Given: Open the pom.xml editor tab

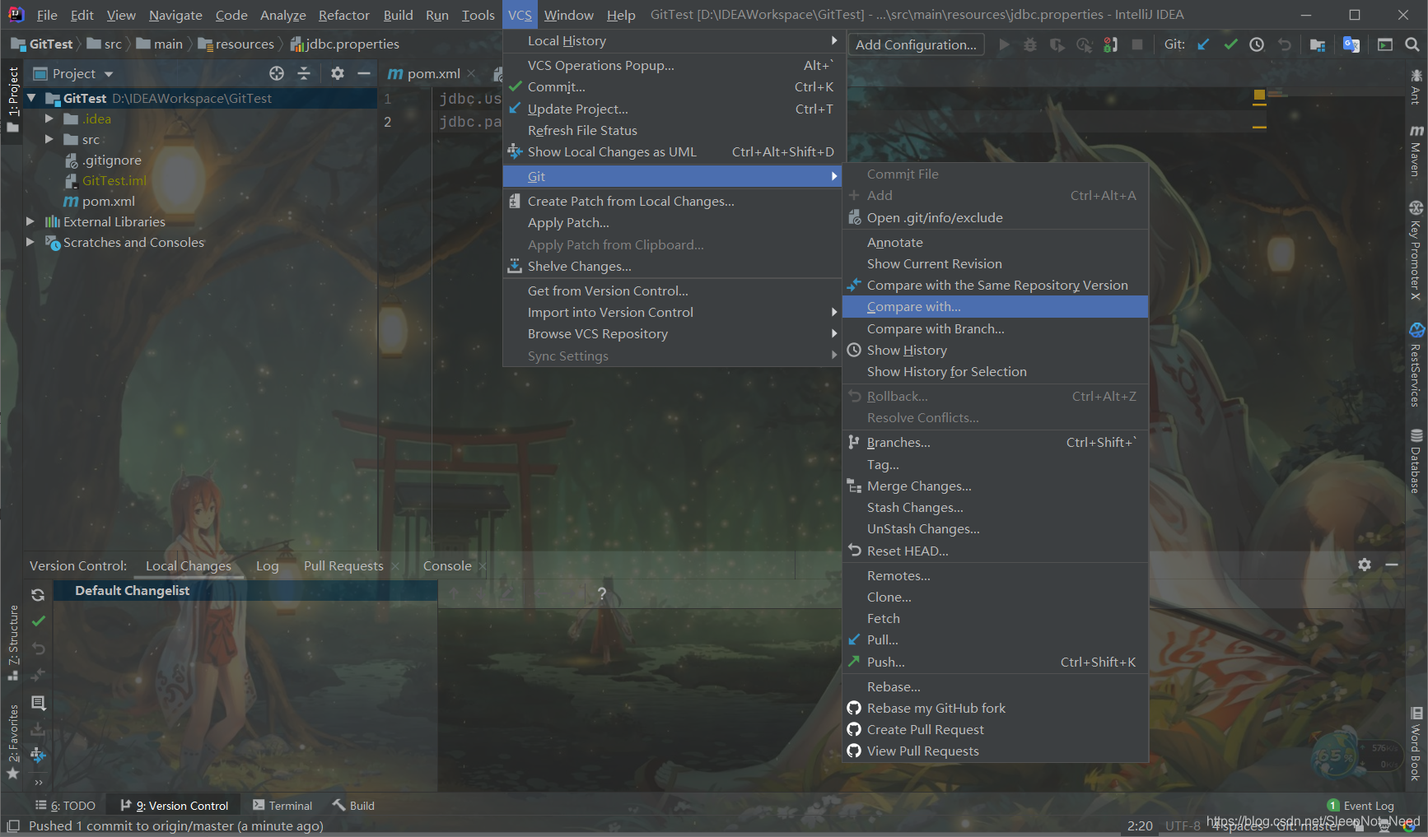Looking at the screenshot, I should tap(432, 73).
